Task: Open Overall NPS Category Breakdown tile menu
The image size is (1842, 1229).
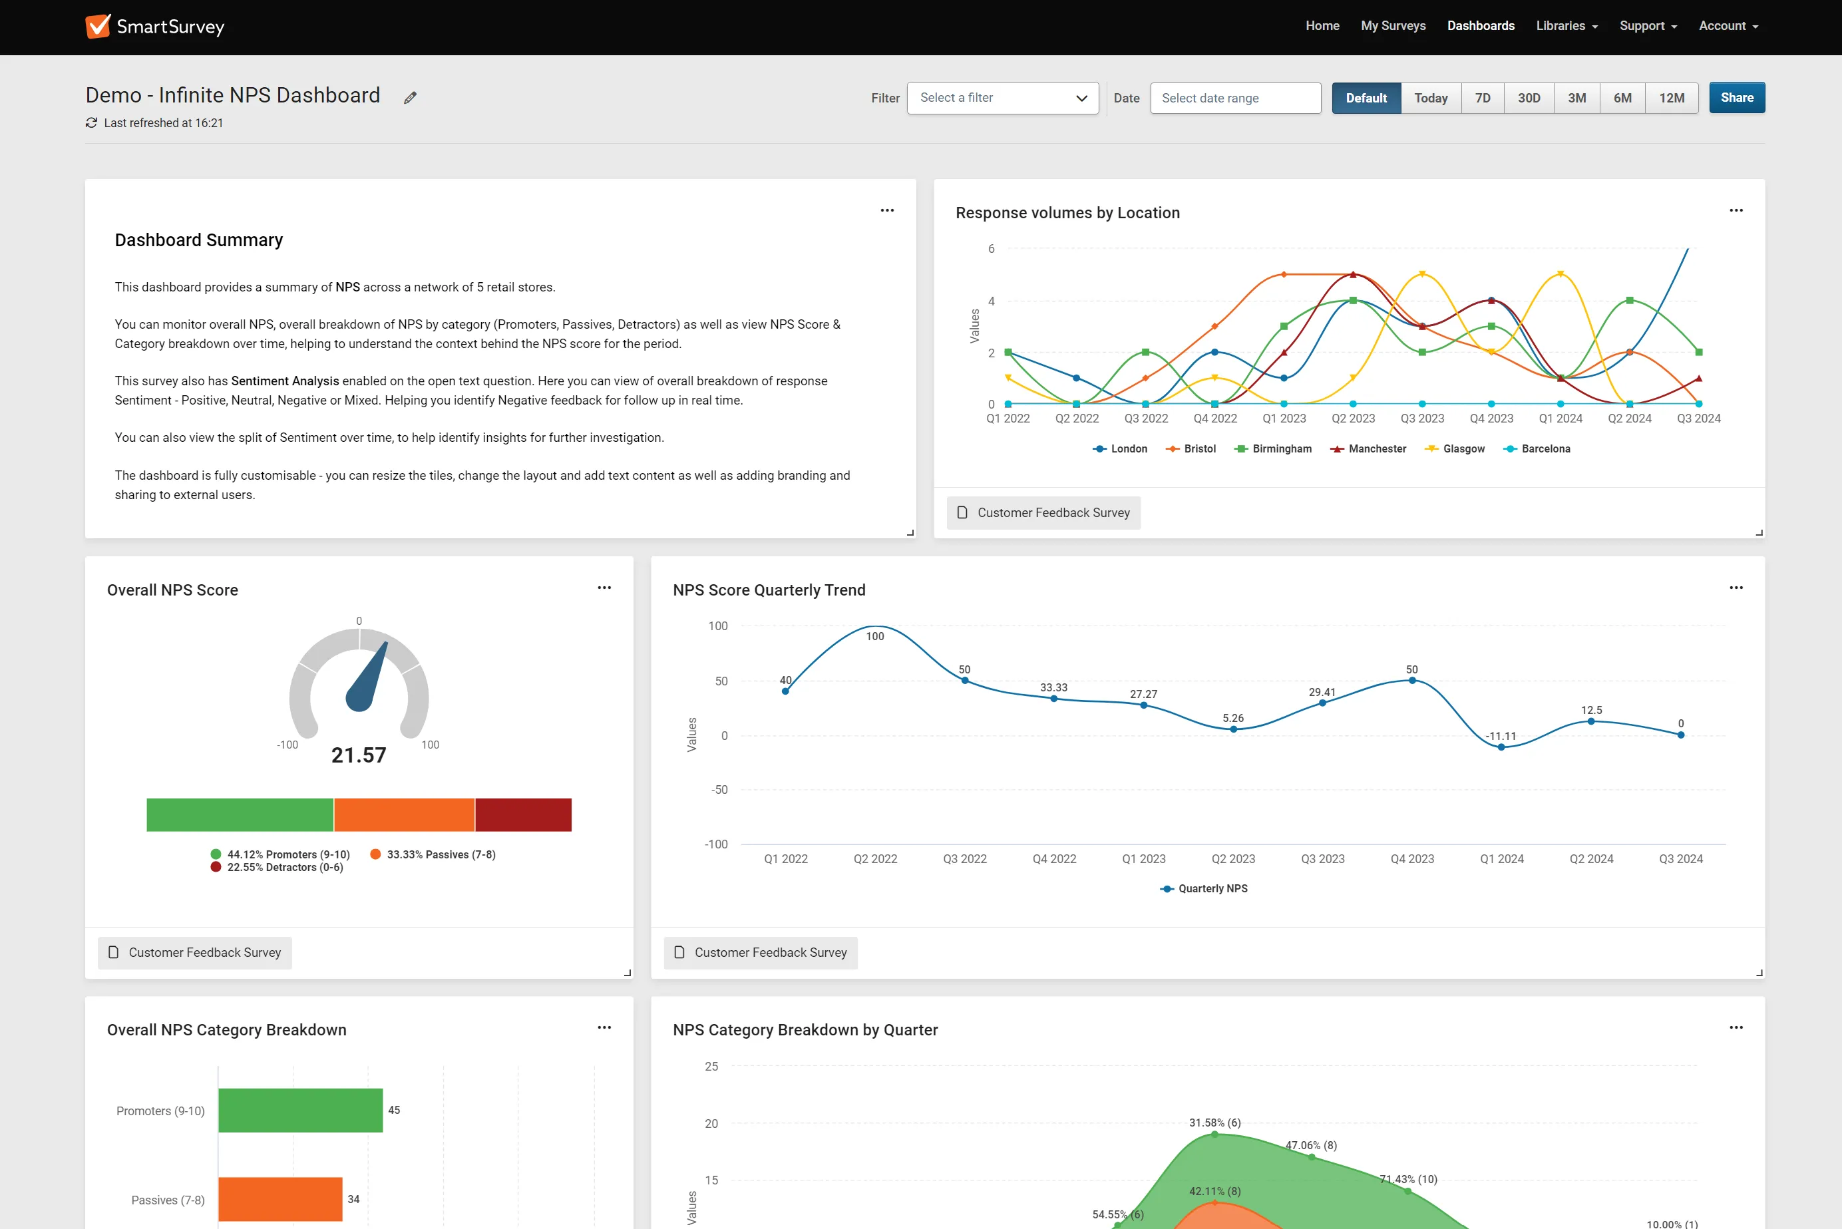Action: click(604, 1027)
